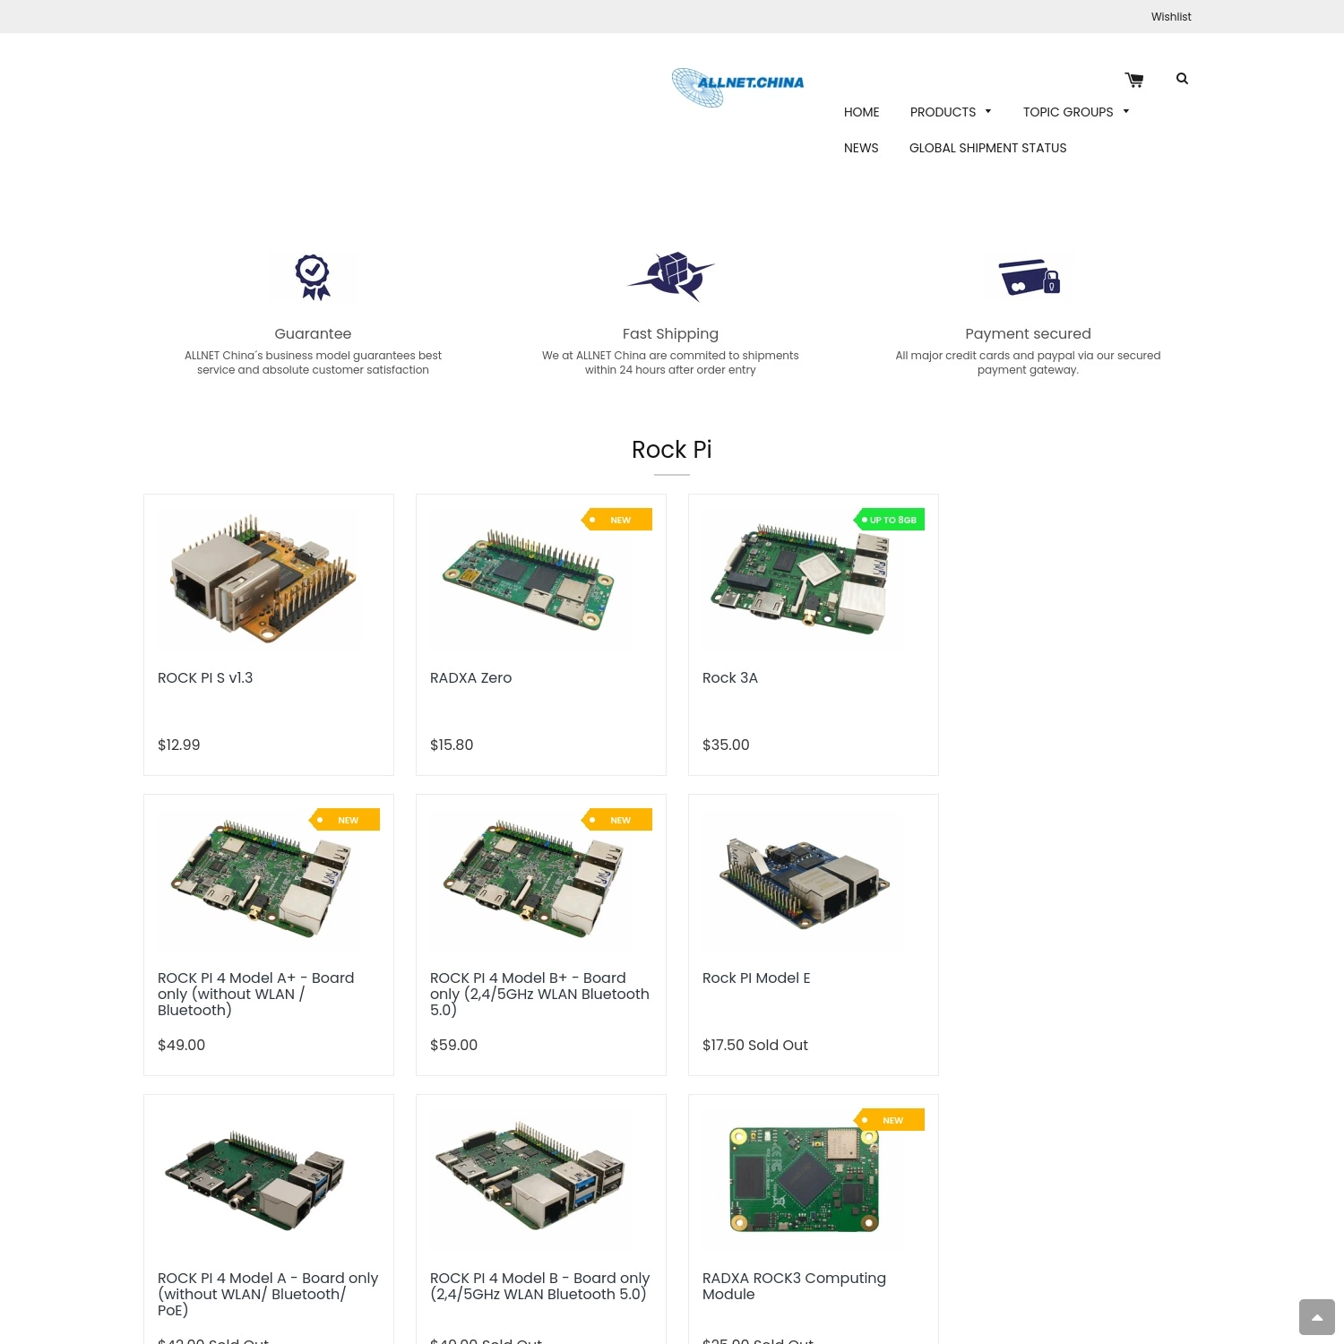Open the shopping cart icon

click(x=1134, y=80)
